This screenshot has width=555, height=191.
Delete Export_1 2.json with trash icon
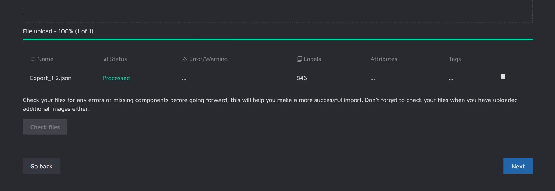coord(503,77)
